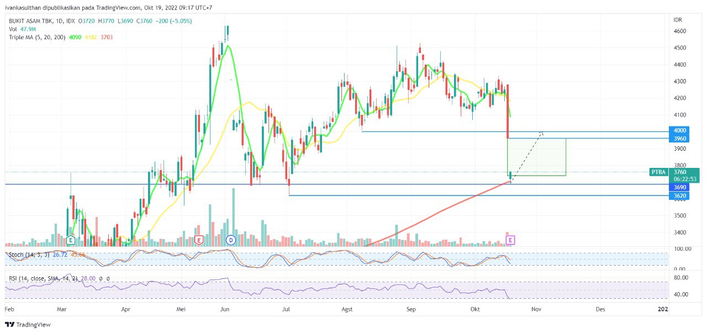Click the blue 3690 price level label

[679, 188]
